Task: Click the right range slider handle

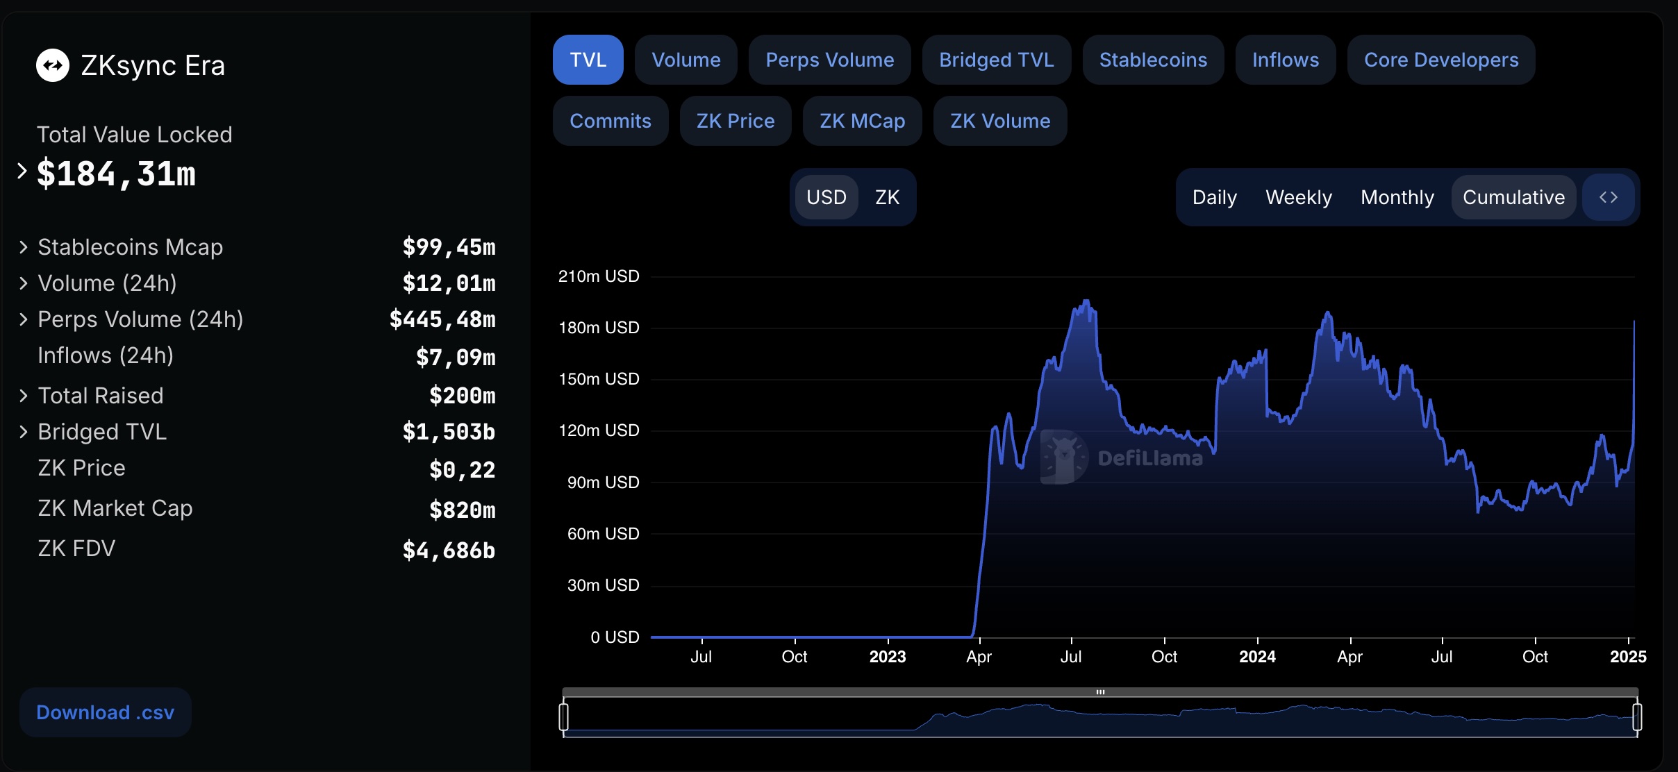Action: (1637, 717)
